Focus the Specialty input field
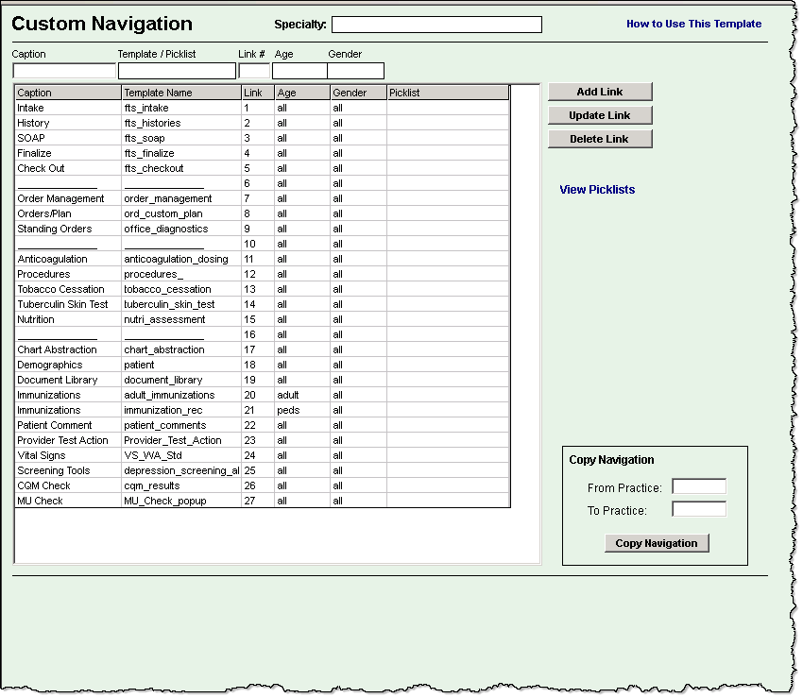 (436, 24)
